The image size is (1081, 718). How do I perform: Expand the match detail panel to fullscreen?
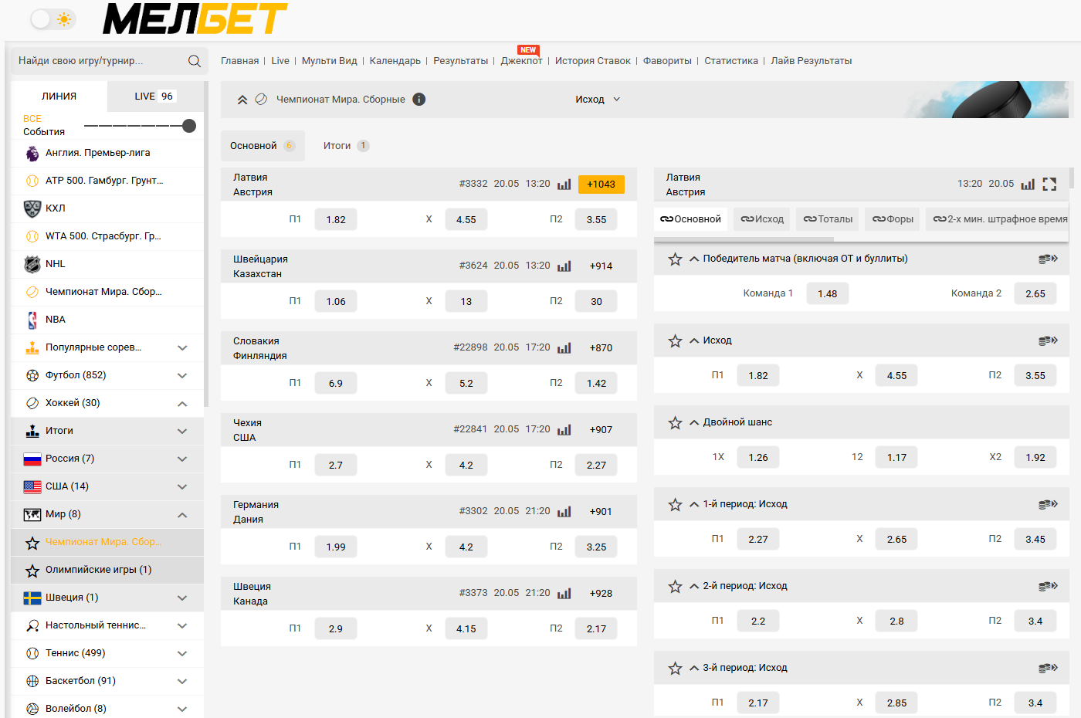point(1049,184)
